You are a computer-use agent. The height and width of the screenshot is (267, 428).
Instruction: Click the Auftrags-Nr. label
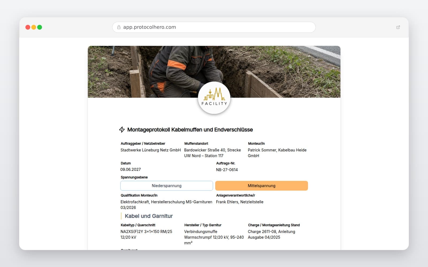226,163
